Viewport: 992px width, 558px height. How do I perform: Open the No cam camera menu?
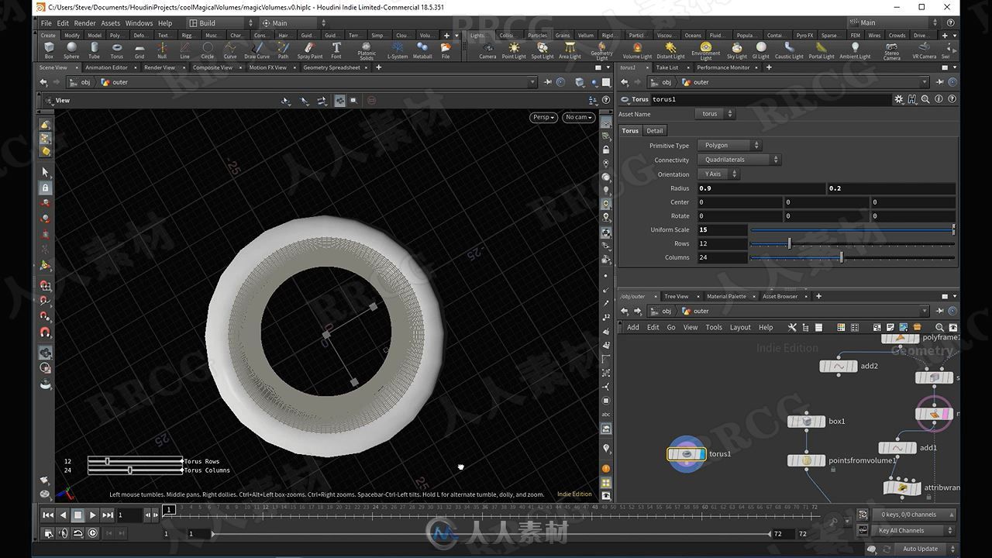point(578,117)
